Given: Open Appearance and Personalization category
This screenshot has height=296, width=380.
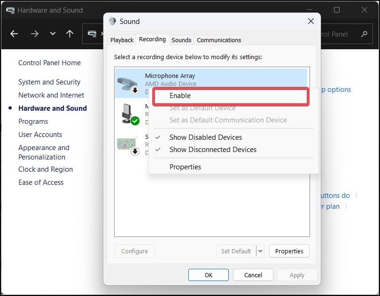Looking at the screenshot, I should click(x=44, y=152).
